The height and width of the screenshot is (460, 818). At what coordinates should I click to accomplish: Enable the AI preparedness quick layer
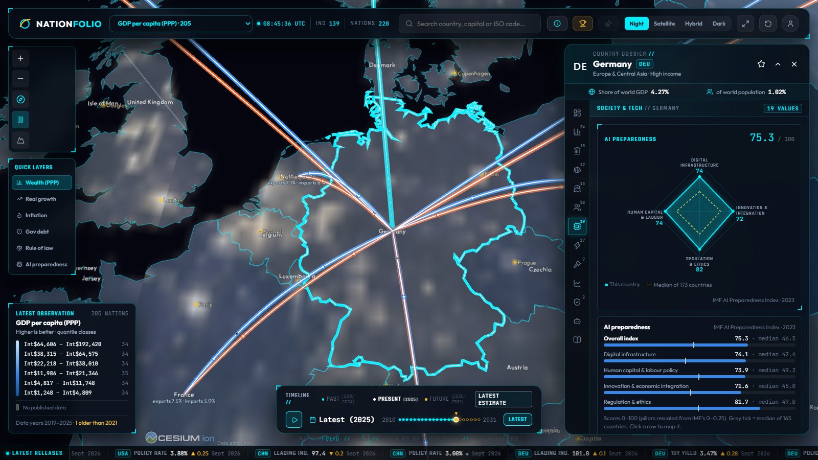pos(42,264)
